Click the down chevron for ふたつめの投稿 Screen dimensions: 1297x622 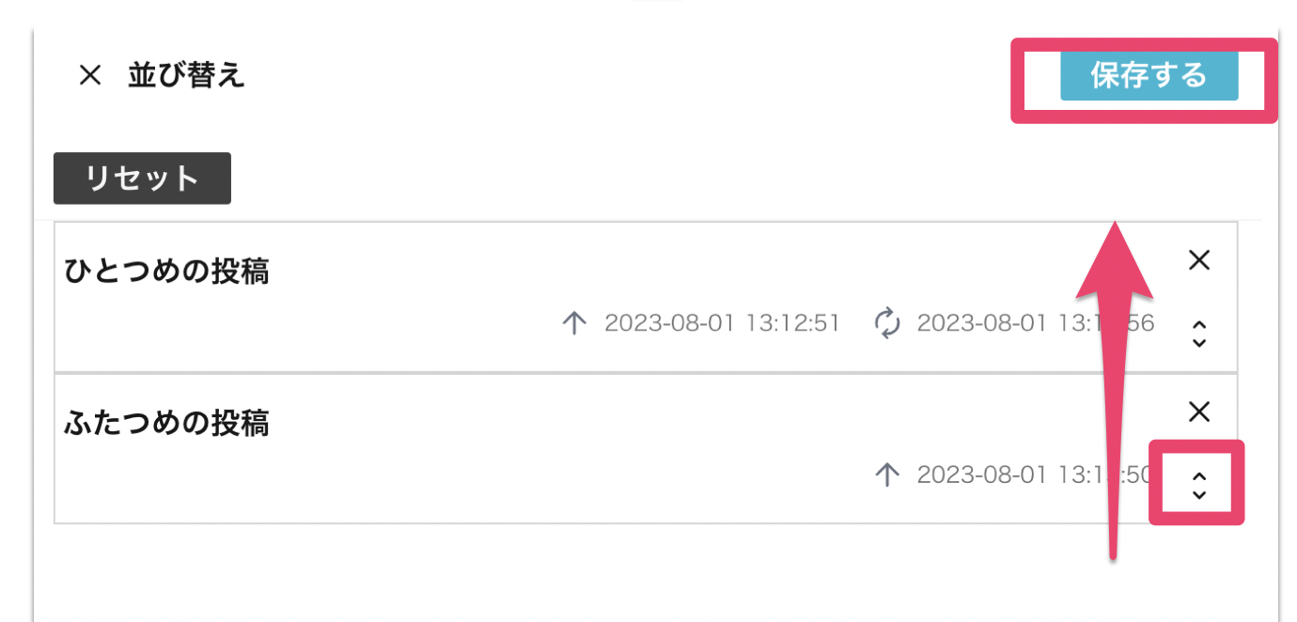pyautogui.click(x=1198, y=494)
